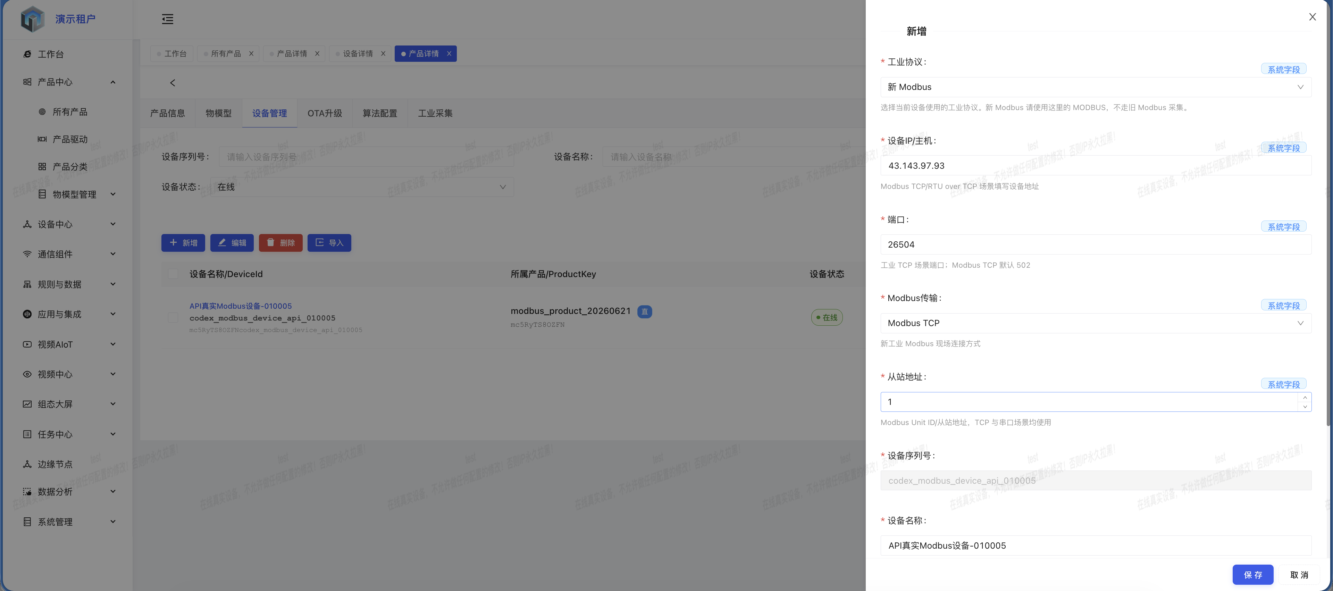
Task: Expand the 物模型管理 submenu
Action: tap(113, 194)
